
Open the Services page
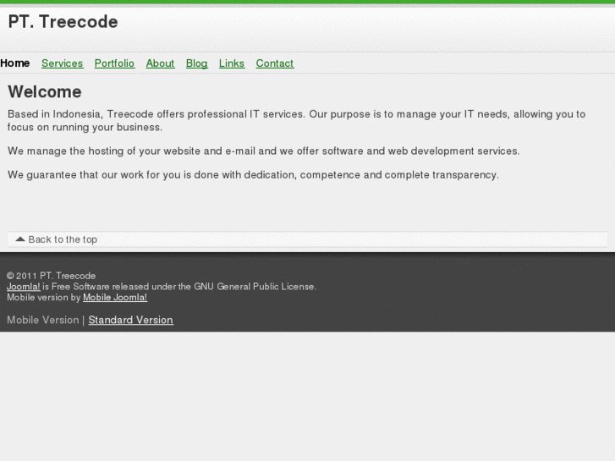(x=62, y=63)
